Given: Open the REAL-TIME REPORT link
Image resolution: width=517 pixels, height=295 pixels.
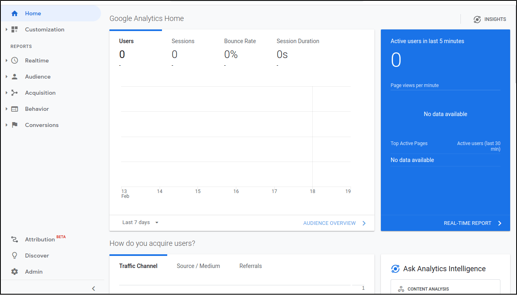Looking at the screenshot, I should pyautogui.click(x=467, y=223).
